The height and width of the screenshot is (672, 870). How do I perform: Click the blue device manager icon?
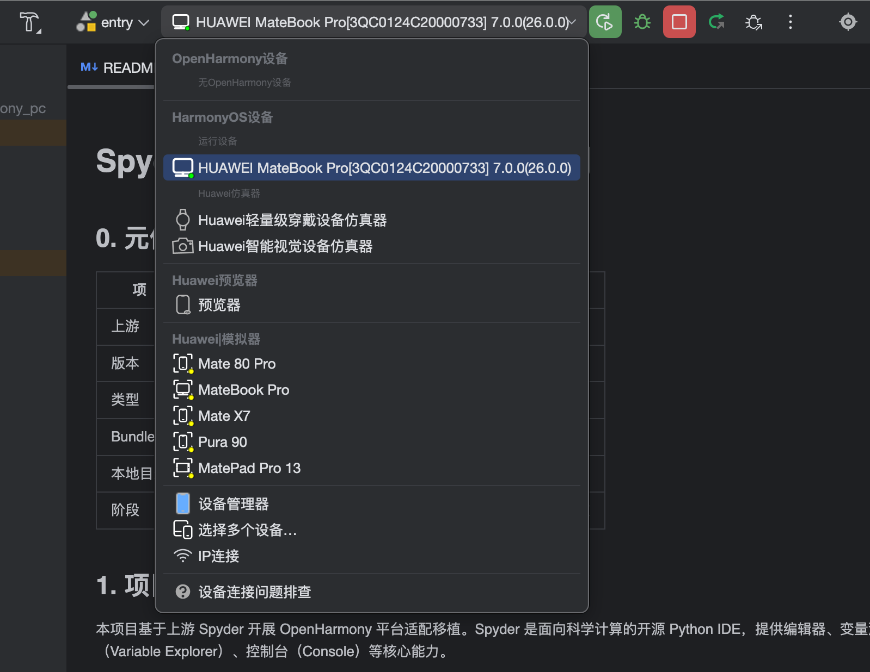[183, 504]
